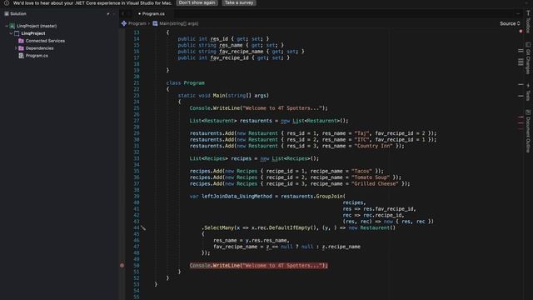Click the editor overview scrollbar strip
The image size is (533, 300).
pyautogui.click(x=521, y=163)
